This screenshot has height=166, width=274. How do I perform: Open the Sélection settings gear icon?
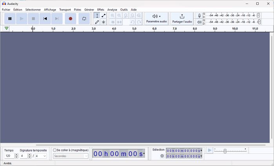click(162, 156)
